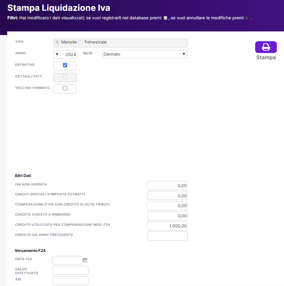Screen dimensions: 284x286
Task: Toggle the Dettagli Fatt. checkbox
Action: [65, 77]
